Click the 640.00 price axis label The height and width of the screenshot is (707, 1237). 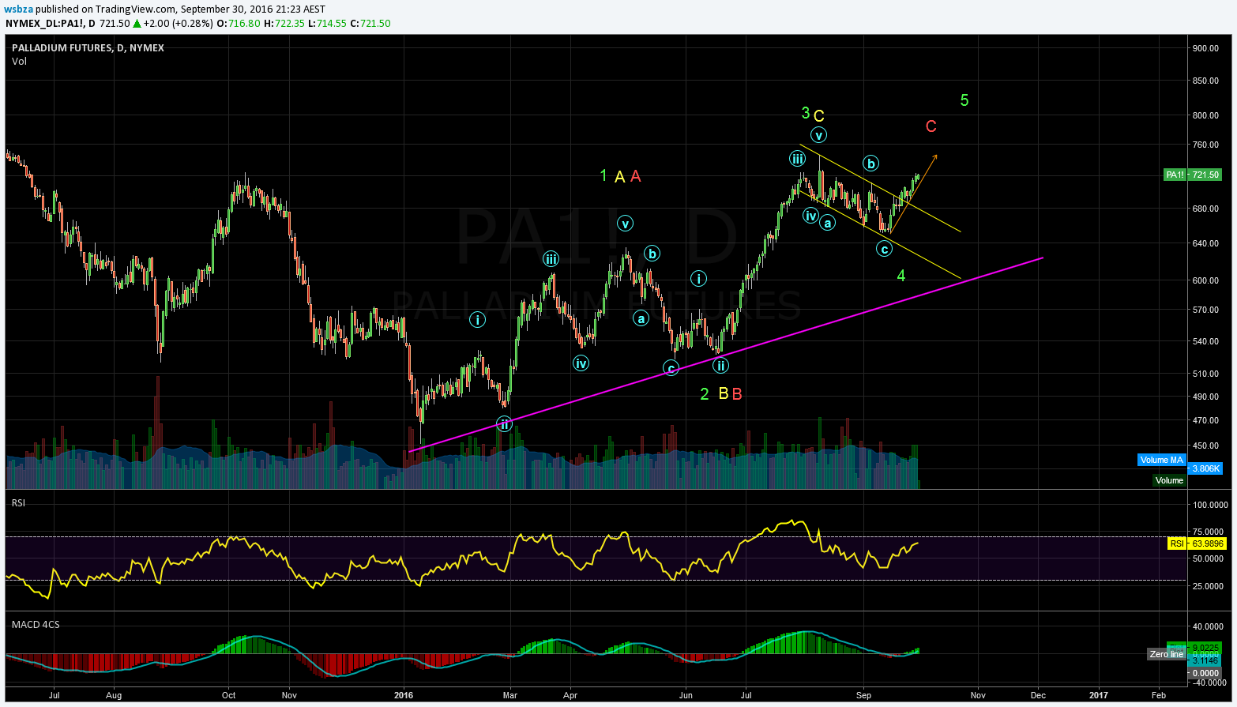(x=1205, y=243)
